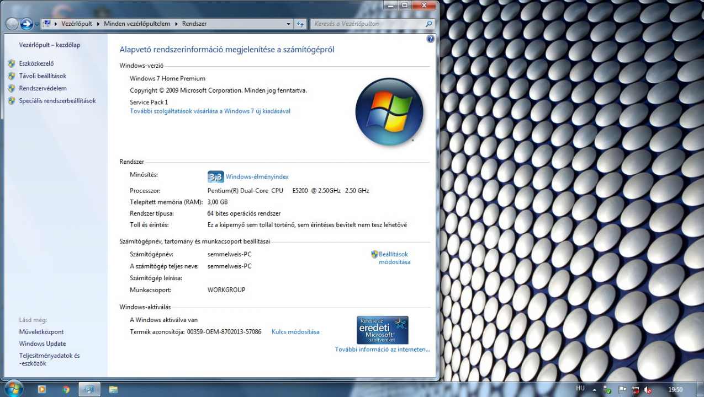This screenshot has height=397, width=704.
Task: Expand arrow after Vezérlőpult breadcrumb
Action: 98,24
